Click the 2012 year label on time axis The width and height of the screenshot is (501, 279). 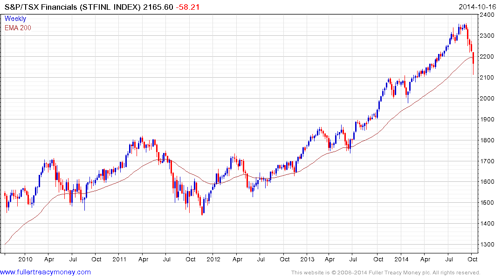pyautogui.click(x=213, y=259)
